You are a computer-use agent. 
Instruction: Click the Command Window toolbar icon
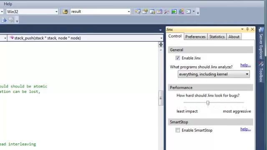click(188, 12)
